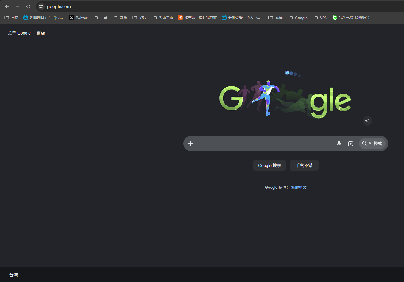Open the 关于 Google link
Viewport: 404px width, 282px height.
[x=19, y=33]
